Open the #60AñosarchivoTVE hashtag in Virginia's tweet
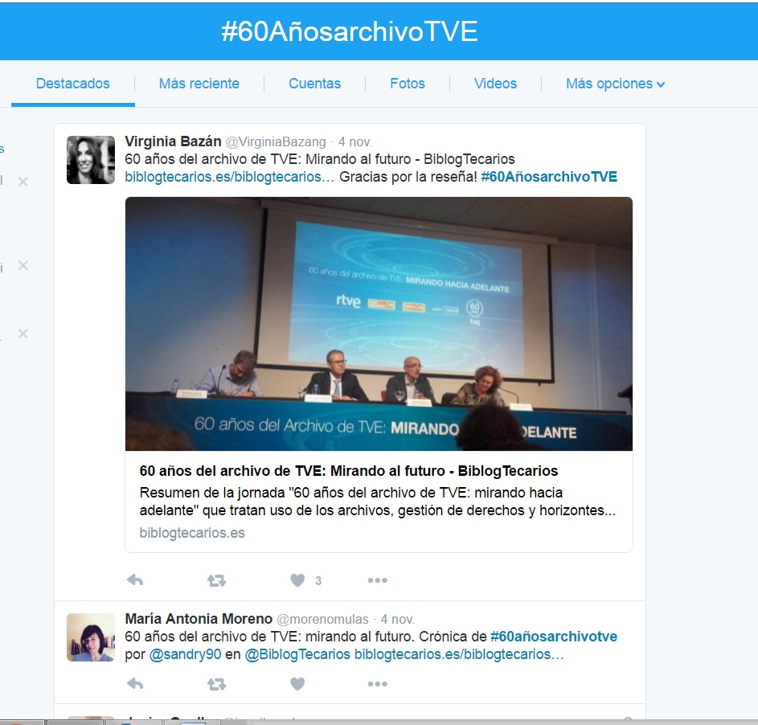Viewport: 758px width, 725px height. click(549, 177)
